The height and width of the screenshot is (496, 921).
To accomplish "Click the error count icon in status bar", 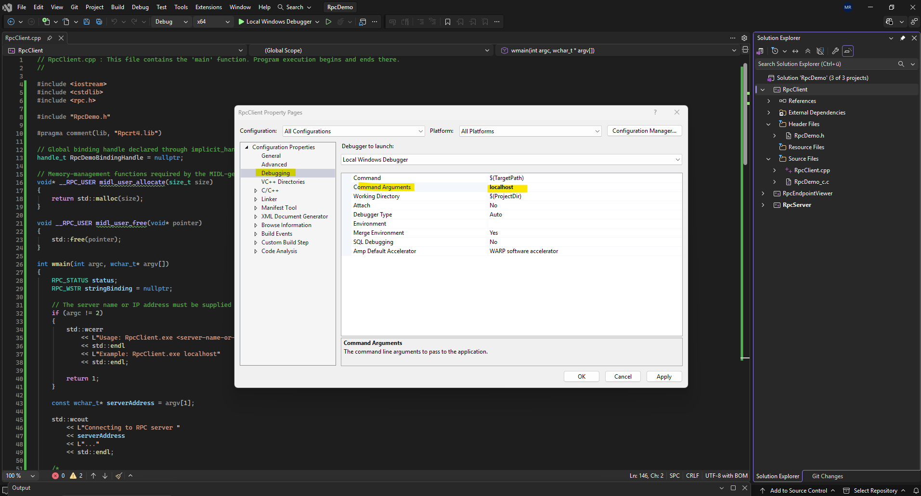I will point(55,476).
